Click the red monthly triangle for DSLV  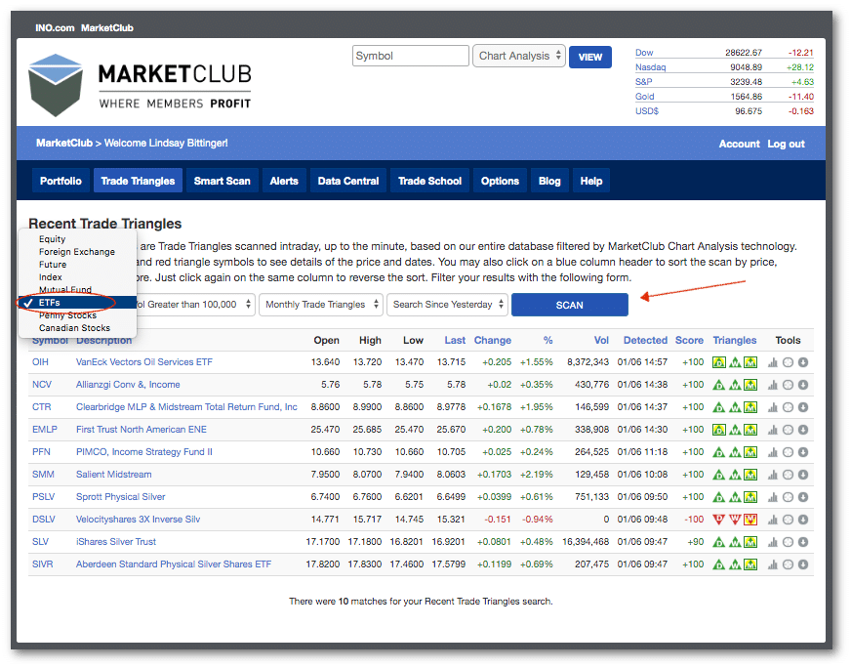coord(750,520)
